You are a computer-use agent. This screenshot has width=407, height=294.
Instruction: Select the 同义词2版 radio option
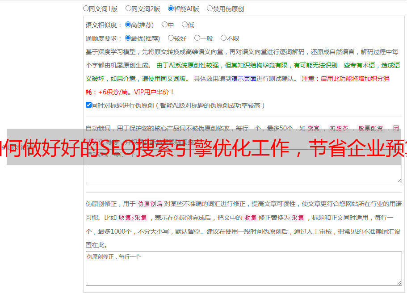pyautogui.click(x=128, y=8)
